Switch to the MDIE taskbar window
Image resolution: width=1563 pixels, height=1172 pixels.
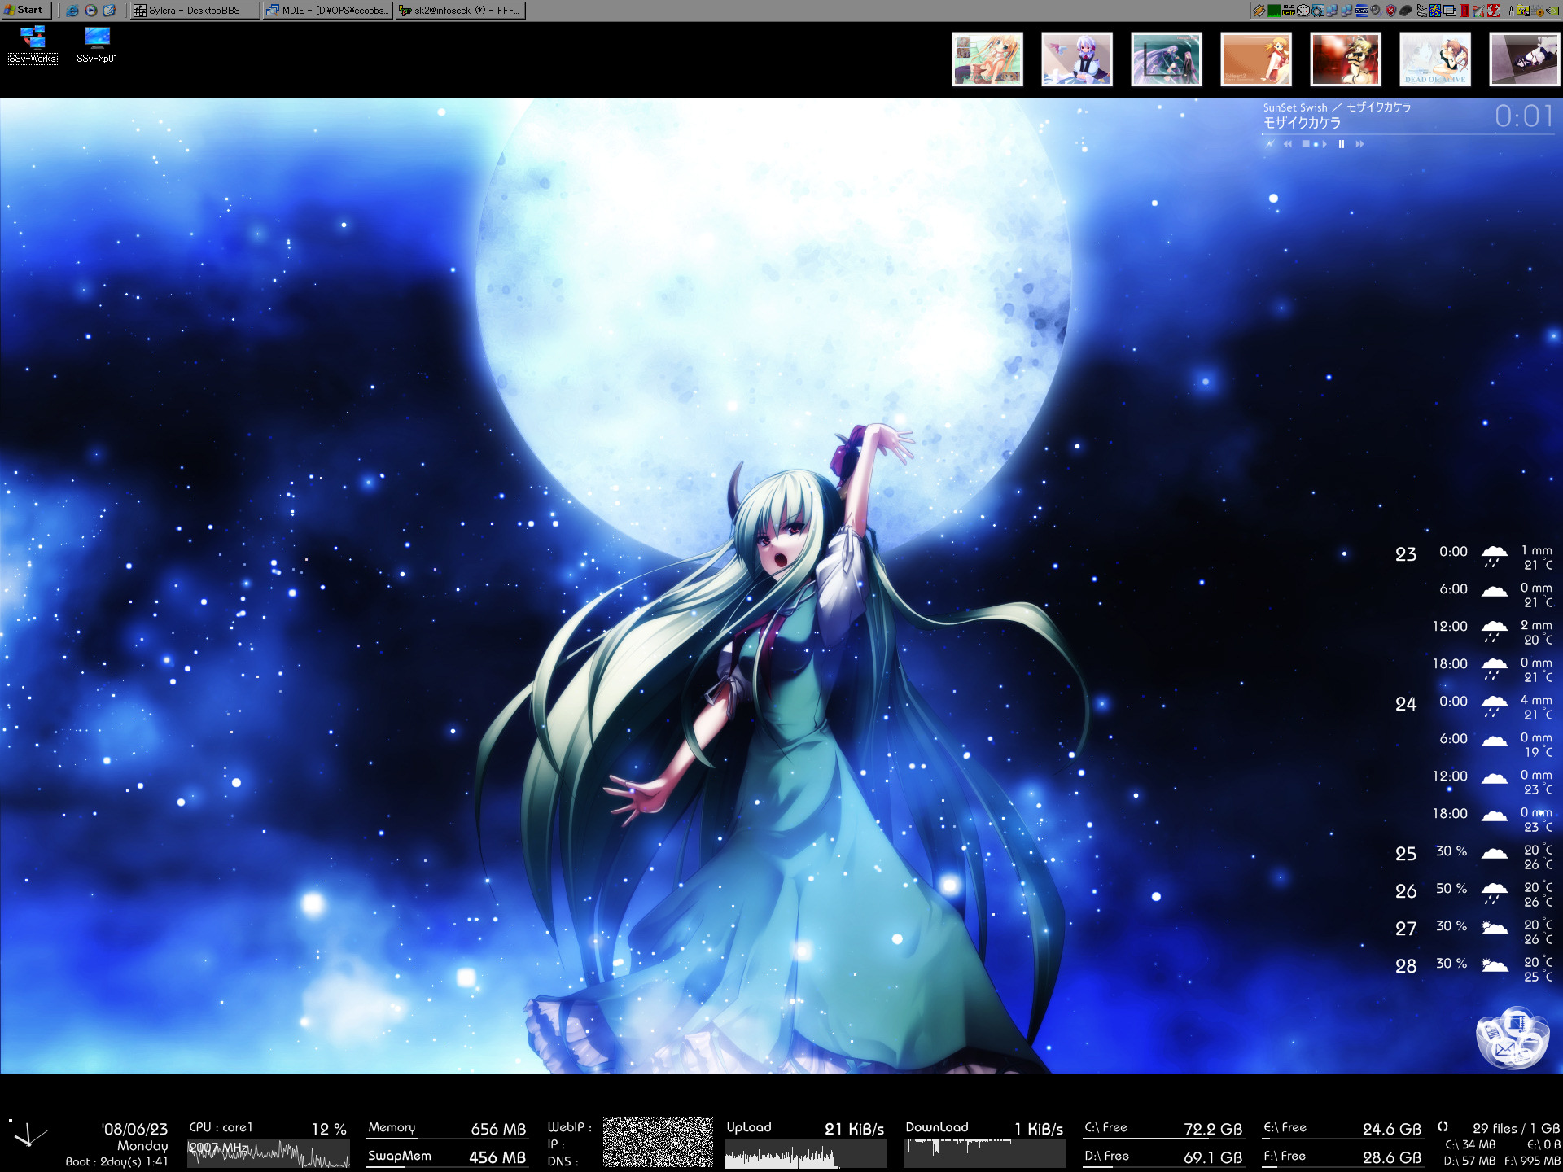[x=327, y=11]
